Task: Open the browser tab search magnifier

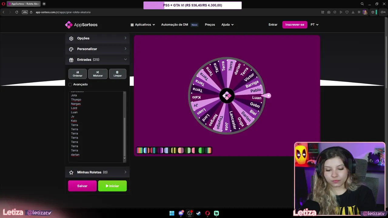Action: tap(362, 4)
